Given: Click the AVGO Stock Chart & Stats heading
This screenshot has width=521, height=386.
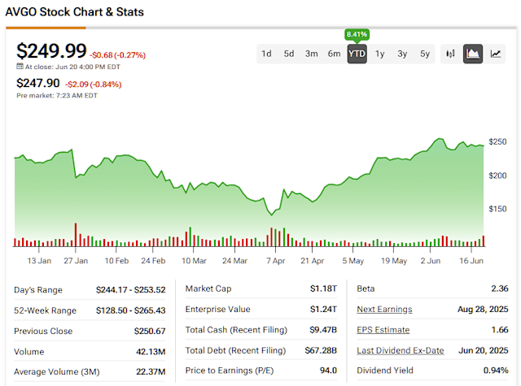Looking at the screenshot, I should point(75,12).
